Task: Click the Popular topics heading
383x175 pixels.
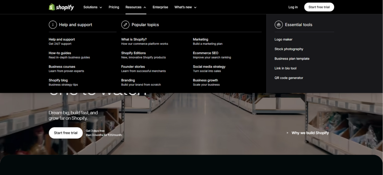Action: (145, 25)
